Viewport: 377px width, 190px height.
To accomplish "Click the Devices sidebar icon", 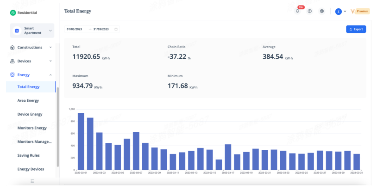I will (13, 61).
